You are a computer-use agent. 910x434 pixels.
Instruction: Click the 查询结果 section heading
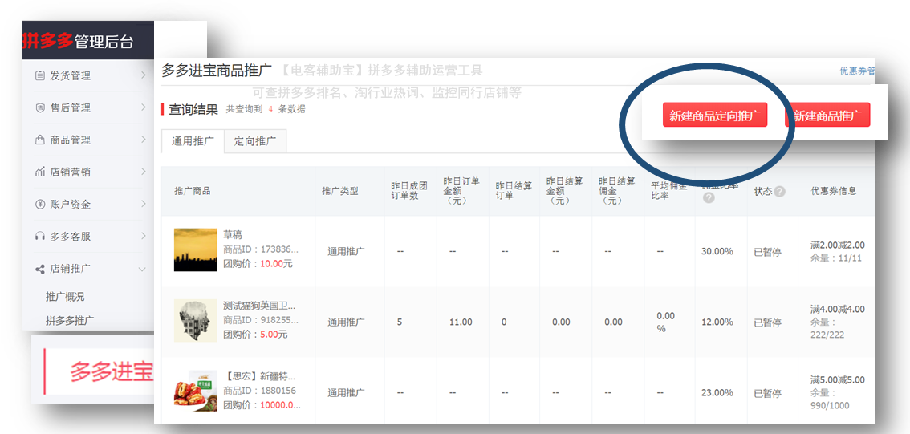193,109
